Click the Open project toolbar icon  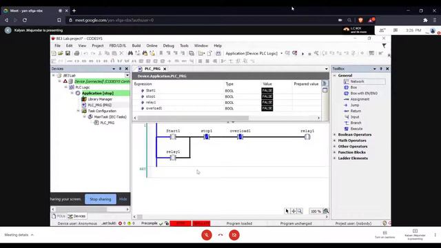point(61,53)
